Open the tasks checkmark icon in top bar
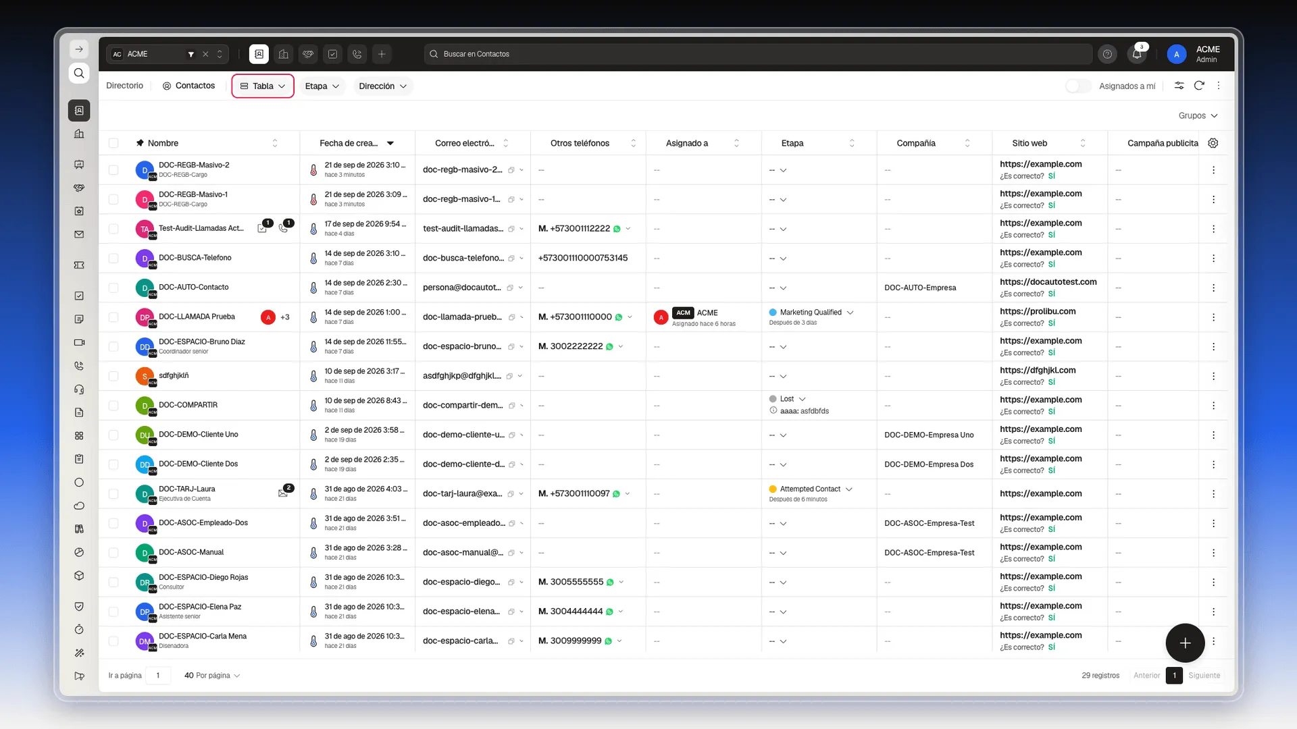Image resolution: width=1297 pixels, height=729 pixels. tap(332, 54)
